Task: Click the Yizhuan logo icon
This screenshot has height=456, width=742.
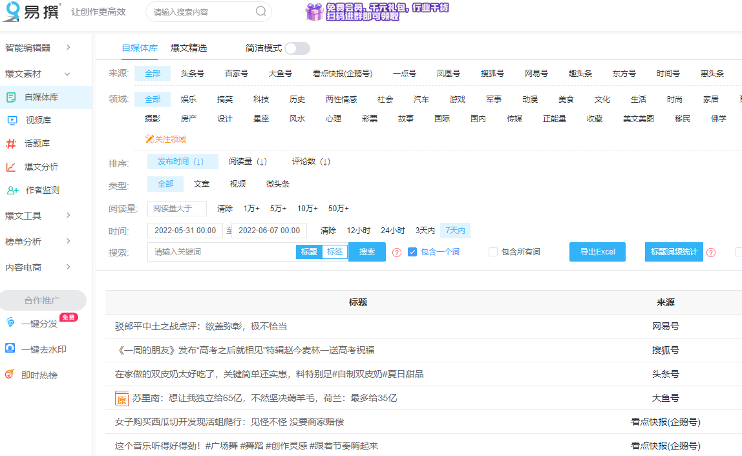Action: (x=12, y=12)
